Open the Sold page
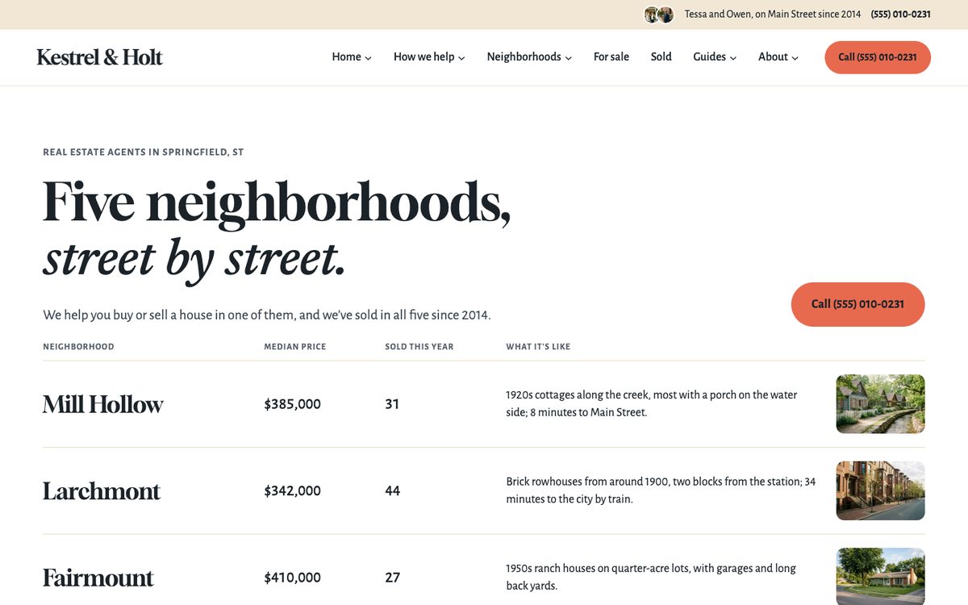 pyautogui.click(x=661, y=57)
